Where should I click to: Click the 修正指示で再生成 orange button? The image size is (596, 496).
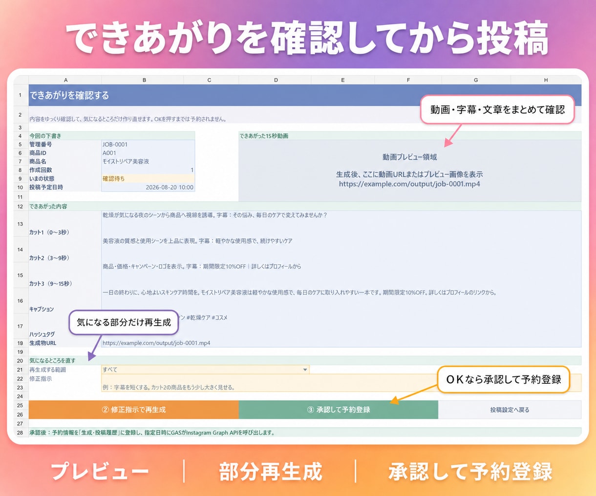(x=133, y=410)
